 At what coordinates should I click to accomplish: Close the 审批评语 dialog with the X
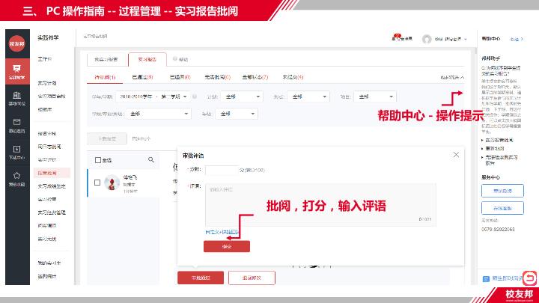pos(456,154)
